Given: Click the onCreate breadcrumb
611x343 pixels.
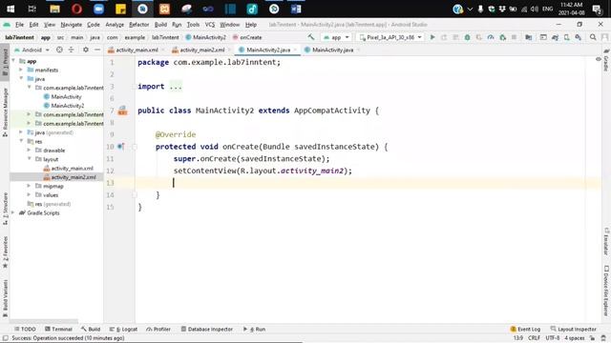Looking at the screenshot, I should (x=250, y=37).
